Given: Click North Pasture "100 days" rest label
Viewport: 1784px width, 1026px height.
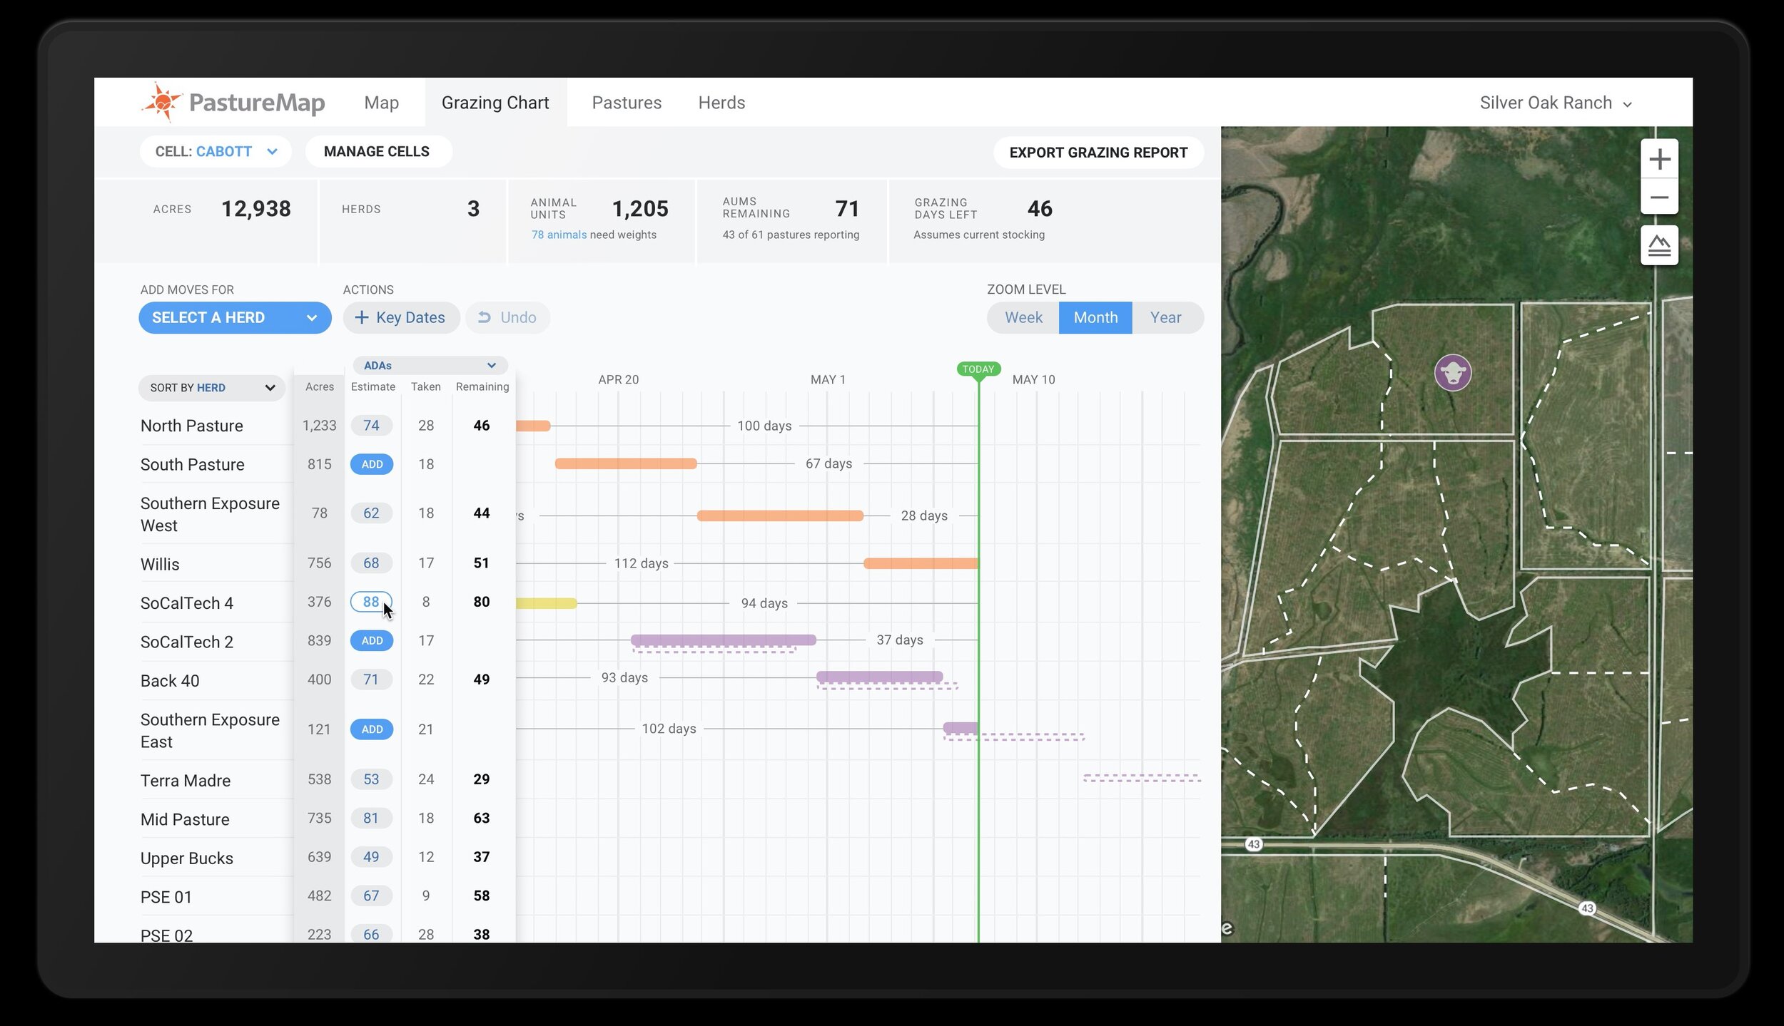Looking at the screenshot, I should click(x=764, y=426).
